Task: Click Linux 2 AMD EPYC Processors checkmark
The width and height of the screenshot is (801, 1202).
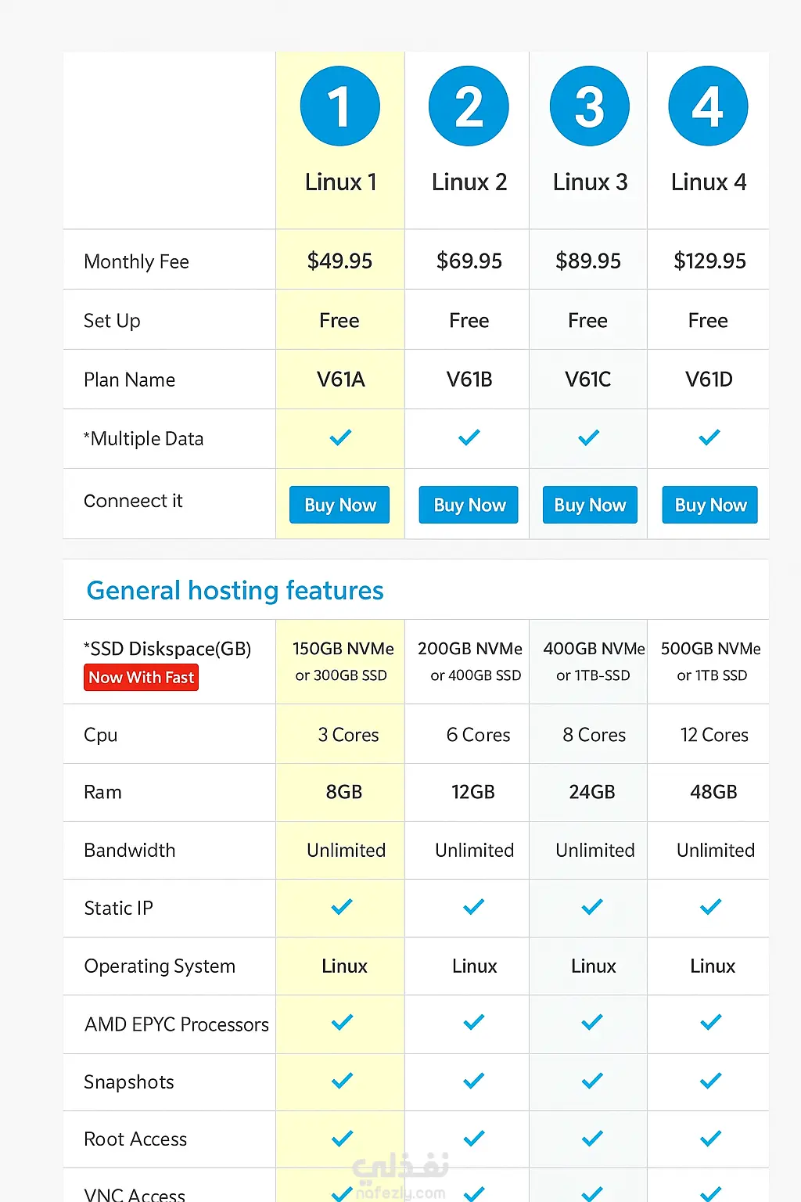Action: tap(473, 1022)
